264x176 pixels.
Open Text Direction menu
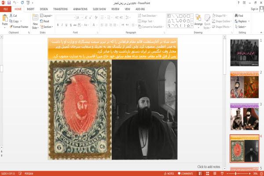(147, 16)
